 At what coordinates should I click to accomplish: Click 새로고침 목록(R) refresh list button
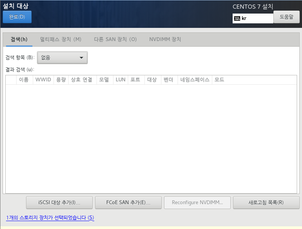point(266,203)
